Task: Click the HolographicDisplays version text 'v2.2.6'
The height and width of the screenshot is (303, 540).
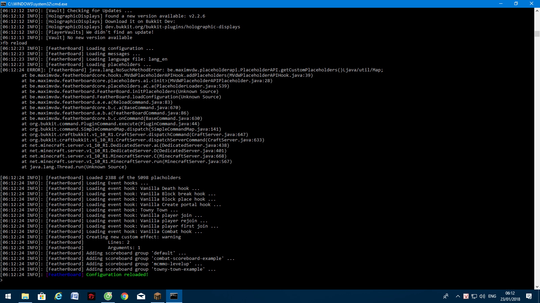Action: click(197, 16)
